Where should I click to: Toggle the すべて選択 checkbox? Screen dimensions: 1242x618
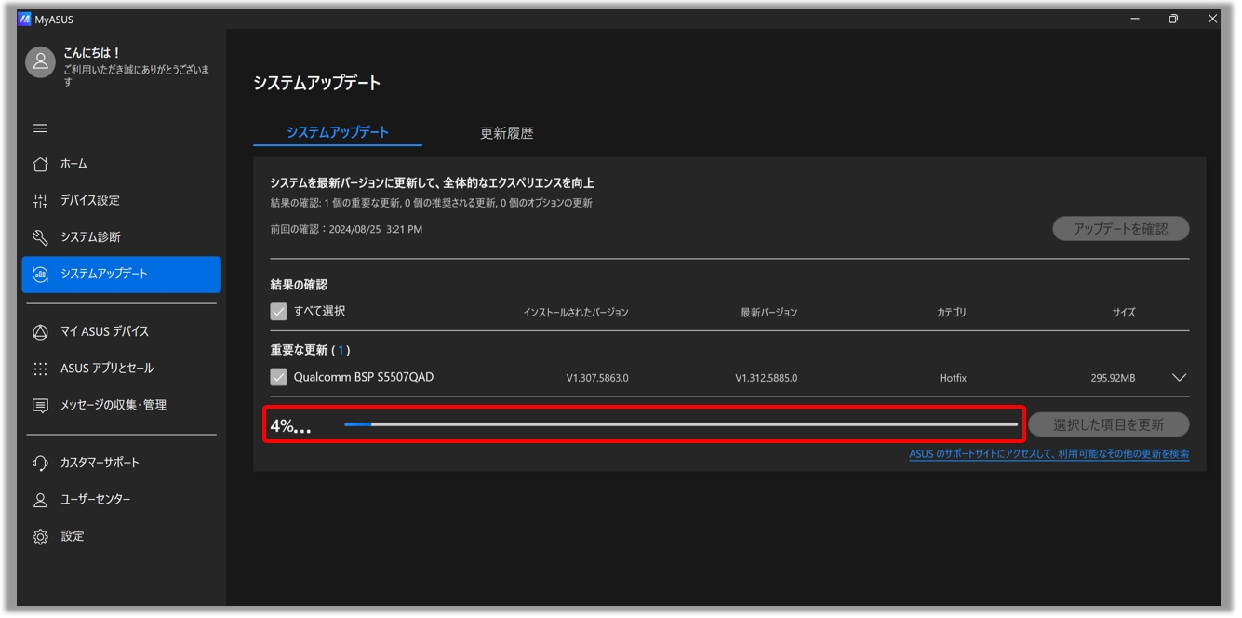point(278,312)
